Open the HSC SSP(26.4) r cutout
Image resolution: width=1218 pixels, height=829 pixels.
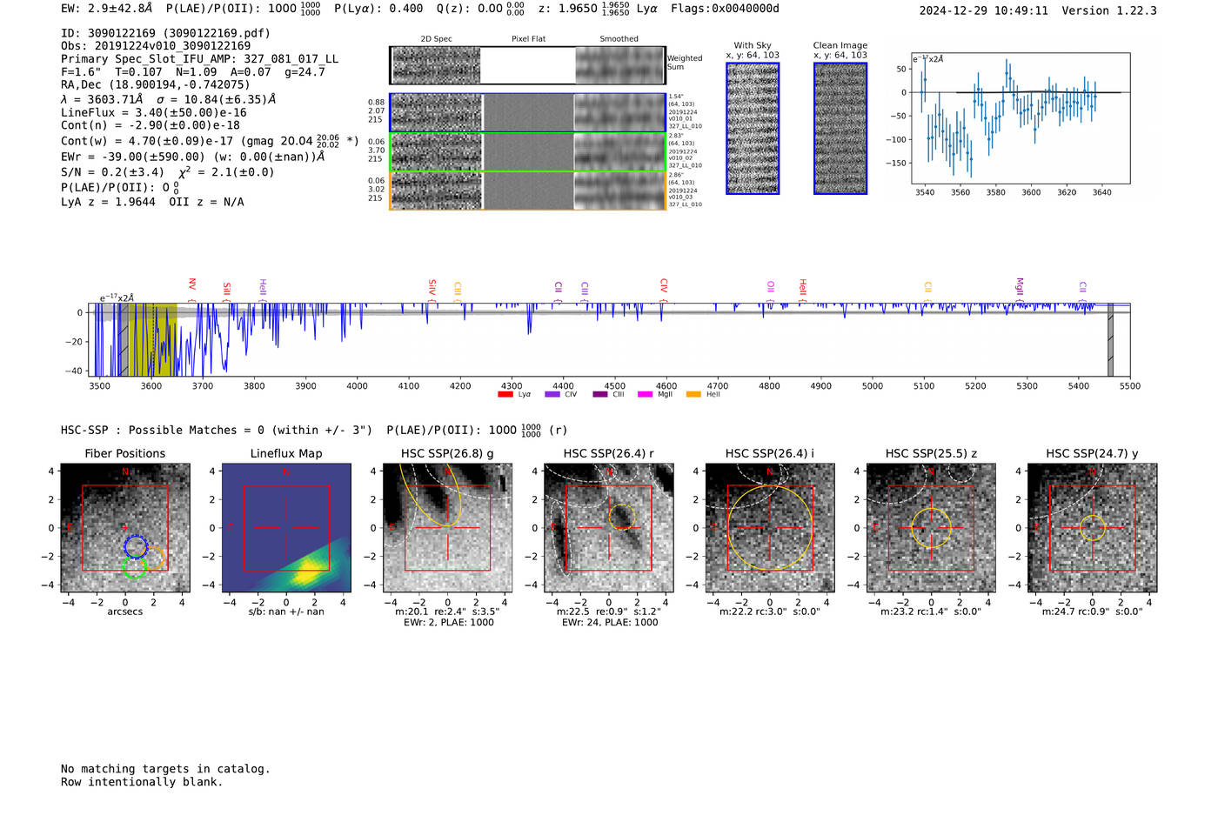tap(609, 527)
